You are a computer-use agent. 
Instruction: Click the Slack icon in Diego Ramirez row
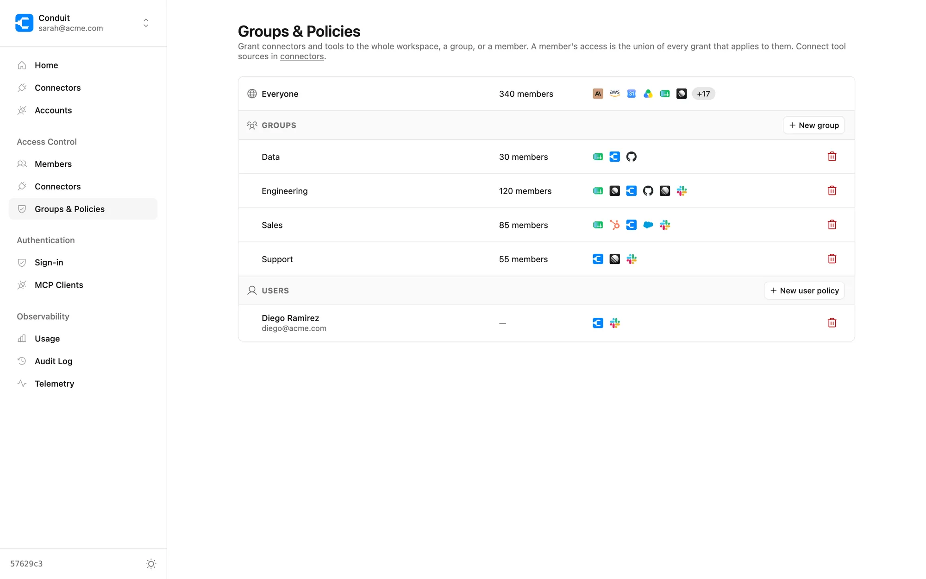click(615, 323)
